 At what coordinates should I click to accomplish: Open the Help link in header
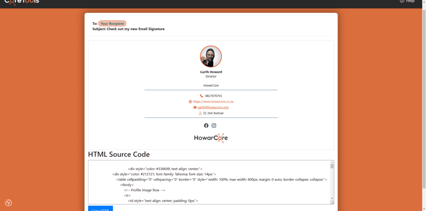407,1
